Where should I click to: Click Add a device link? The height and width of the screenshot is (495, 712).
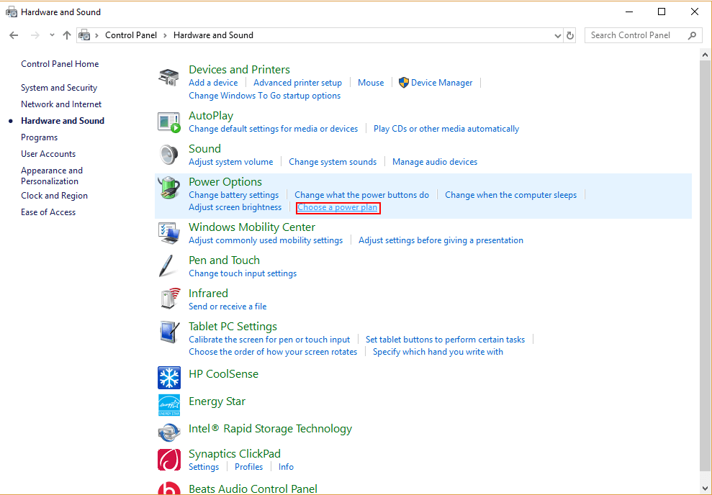coord(213,83)
